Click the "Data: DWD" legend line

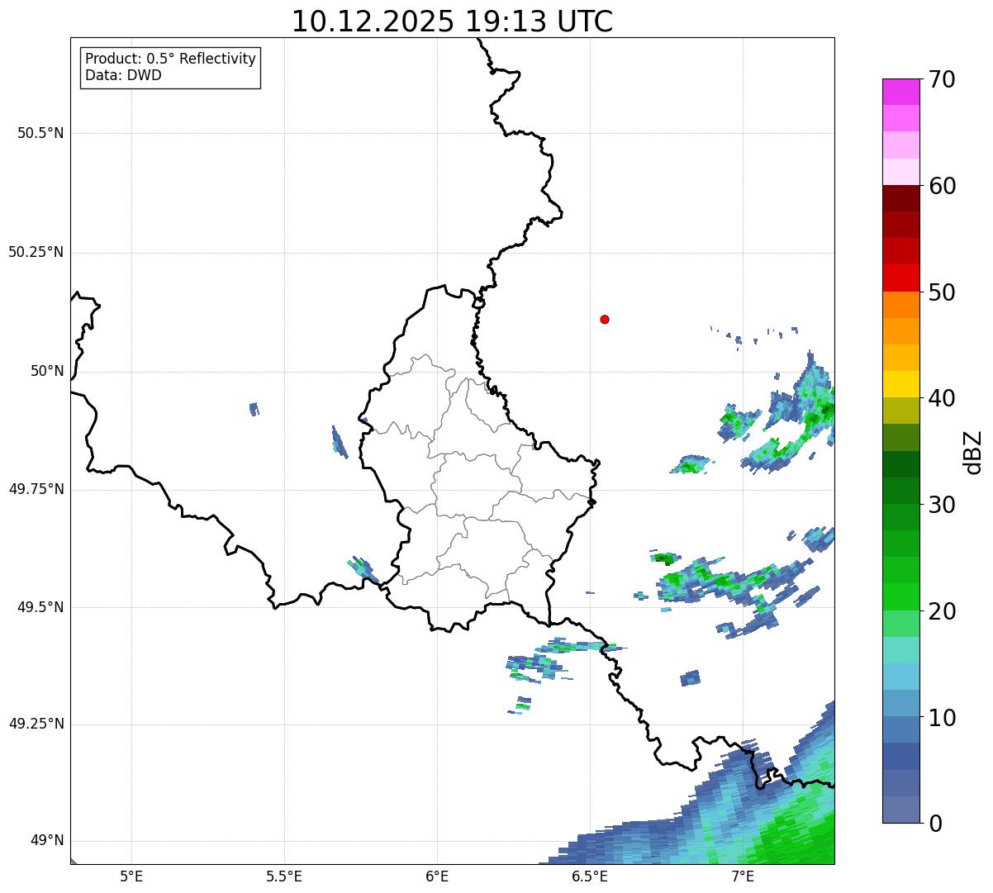tap(123, 75)
